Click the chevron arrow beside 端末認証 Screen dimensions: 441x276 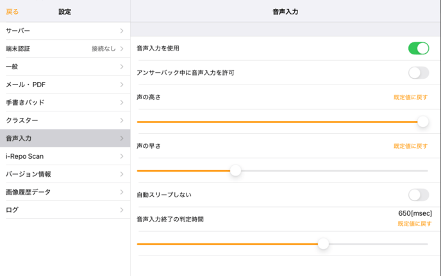tap(122, 49)
